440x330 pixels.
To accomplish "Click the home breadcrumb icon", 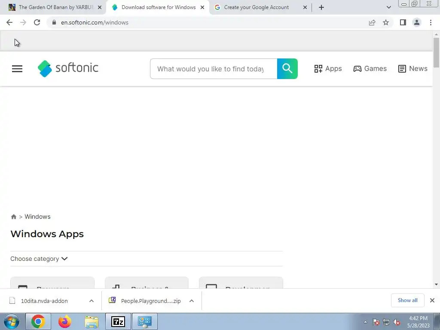I will point(13,217).
